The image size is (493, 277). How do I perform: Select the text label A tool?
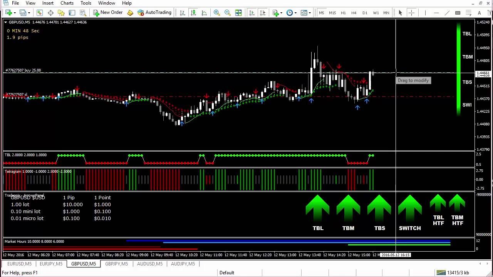click(479, 13)
